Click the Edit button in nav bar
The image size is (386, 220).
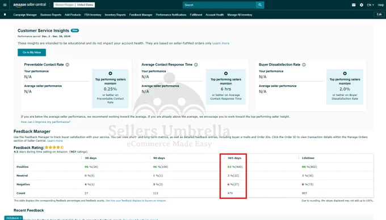click(379, 15)
